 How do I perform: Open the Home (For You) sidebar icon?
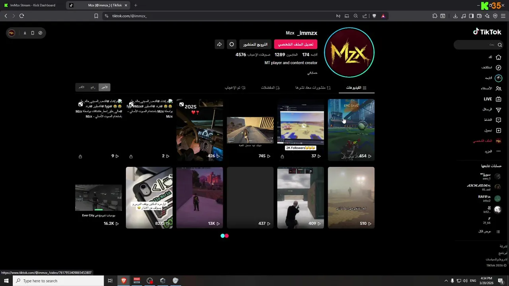pos(498,57)
